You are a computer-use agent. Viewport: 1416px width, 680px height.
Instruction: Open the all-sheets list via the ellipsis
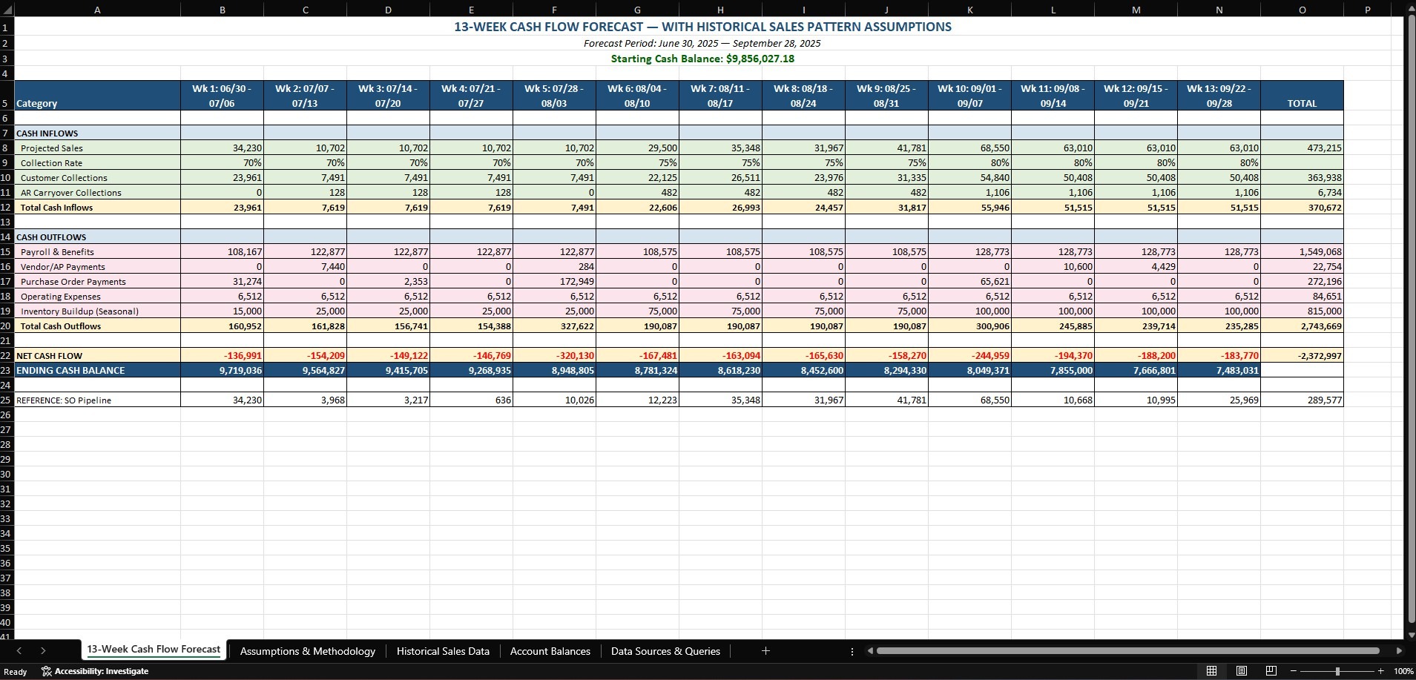pos(852,651)
